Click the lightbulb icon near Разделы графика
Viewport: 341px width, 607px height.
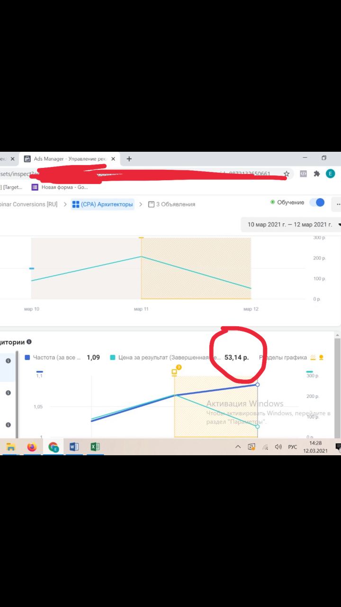(322, 358)
